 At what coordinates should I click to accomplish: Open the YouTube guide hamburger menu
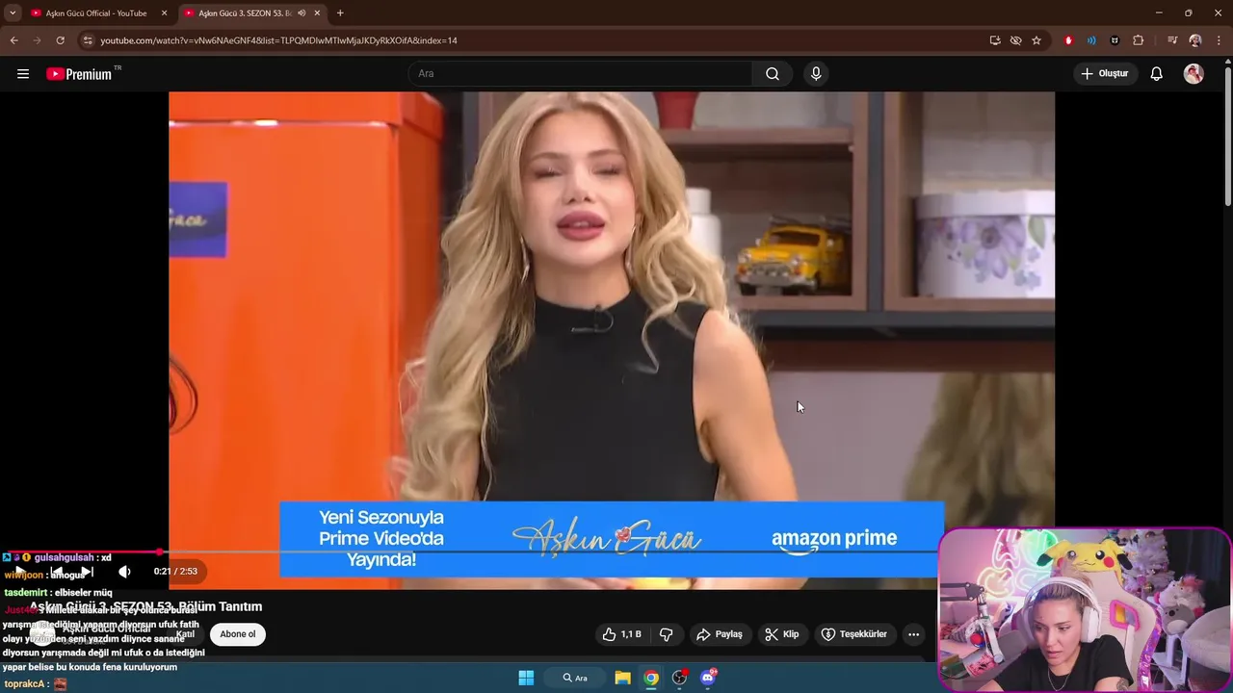(x=23, y=74)
